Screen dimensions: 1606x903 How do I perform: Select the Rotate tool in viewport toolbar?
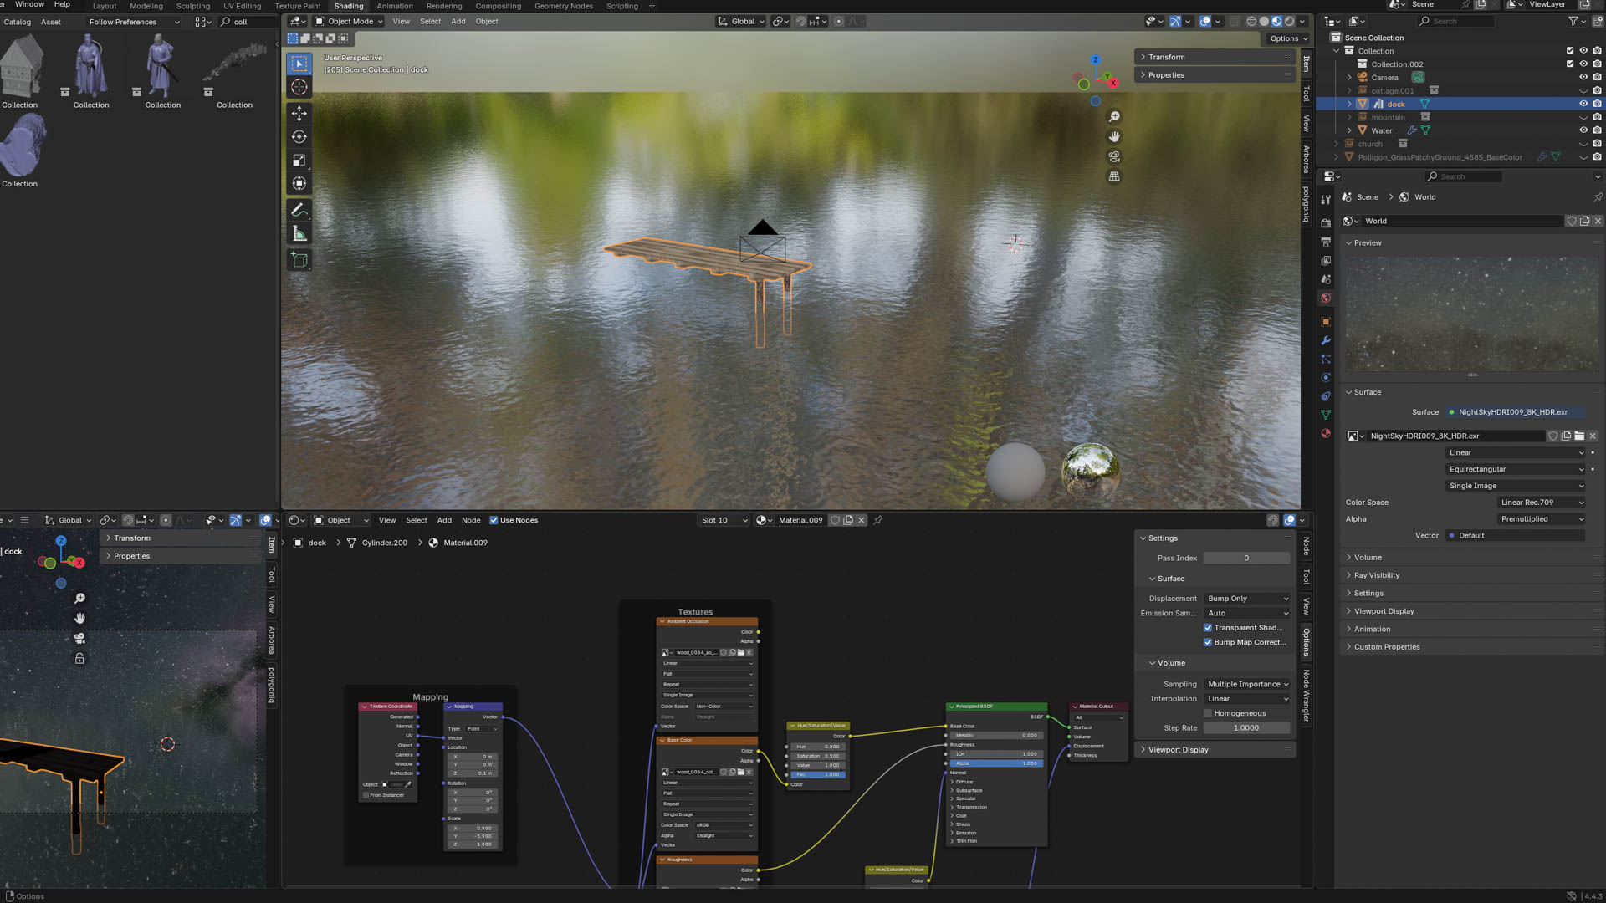tap(299, 136)
